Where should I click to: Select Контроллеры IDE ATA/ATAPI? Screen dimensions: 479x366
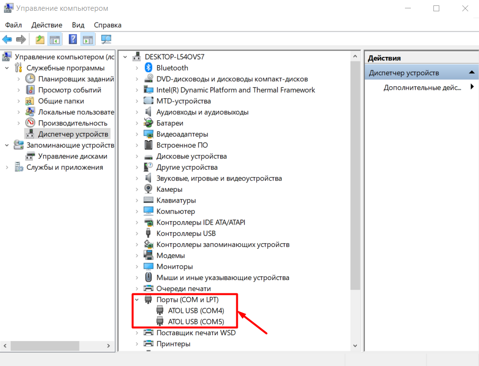click(x=201, y=222)
